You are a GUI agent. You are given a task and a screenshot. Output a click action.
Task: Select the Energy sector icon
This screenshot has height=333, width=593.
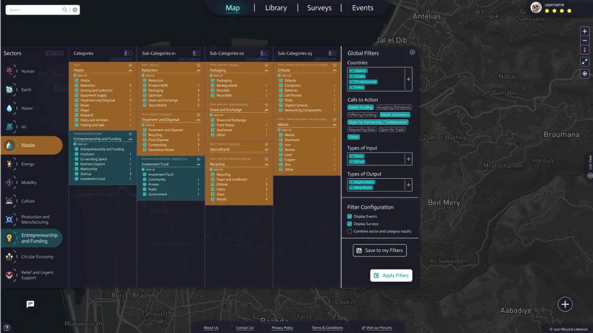tap(9, 164)
